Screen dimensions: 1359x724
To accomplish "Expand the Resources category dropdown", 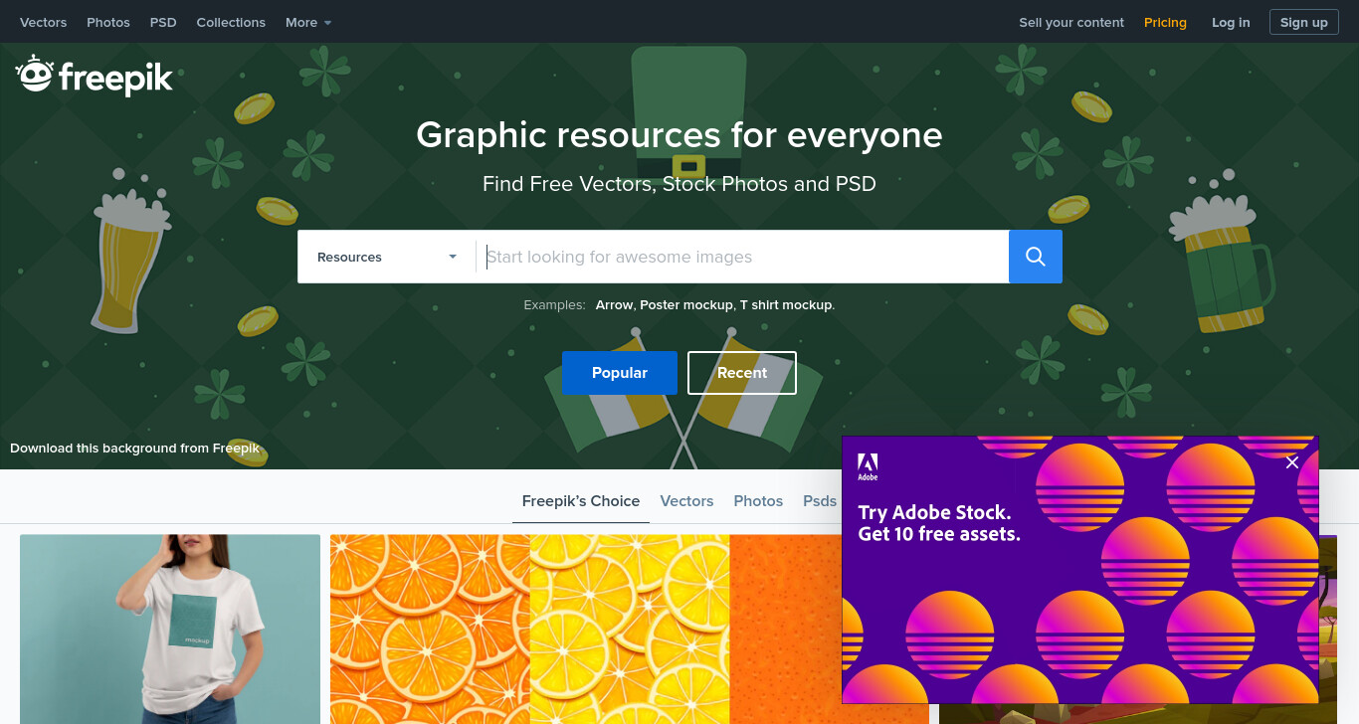I will click(387, 257).
